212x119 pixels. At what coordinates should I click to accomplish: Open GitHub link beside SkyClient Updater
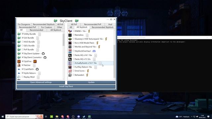click(43, 54)
